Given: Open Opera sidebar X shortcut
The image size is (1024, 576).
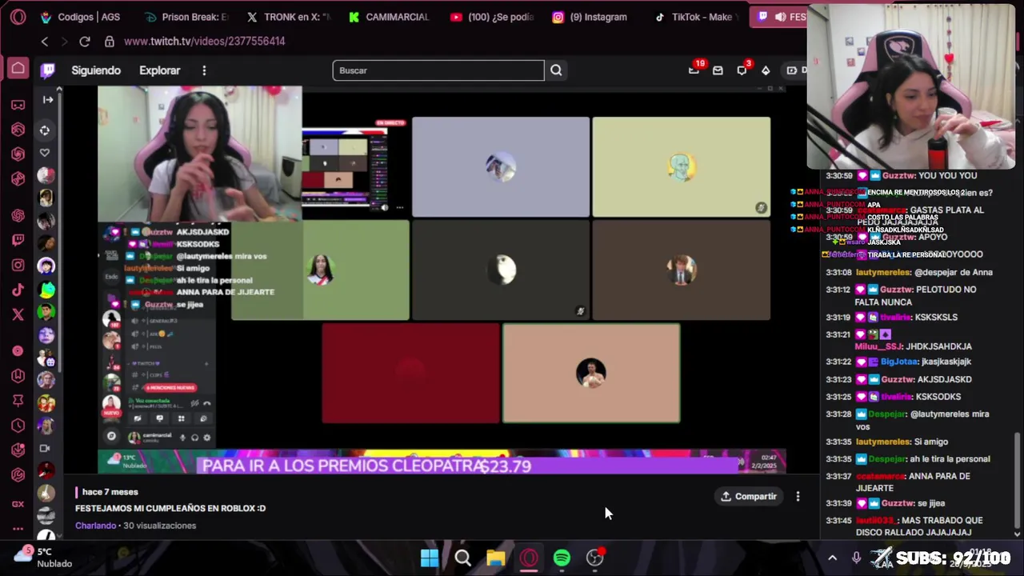Looking at the screenshot, I should coord(18,314).
